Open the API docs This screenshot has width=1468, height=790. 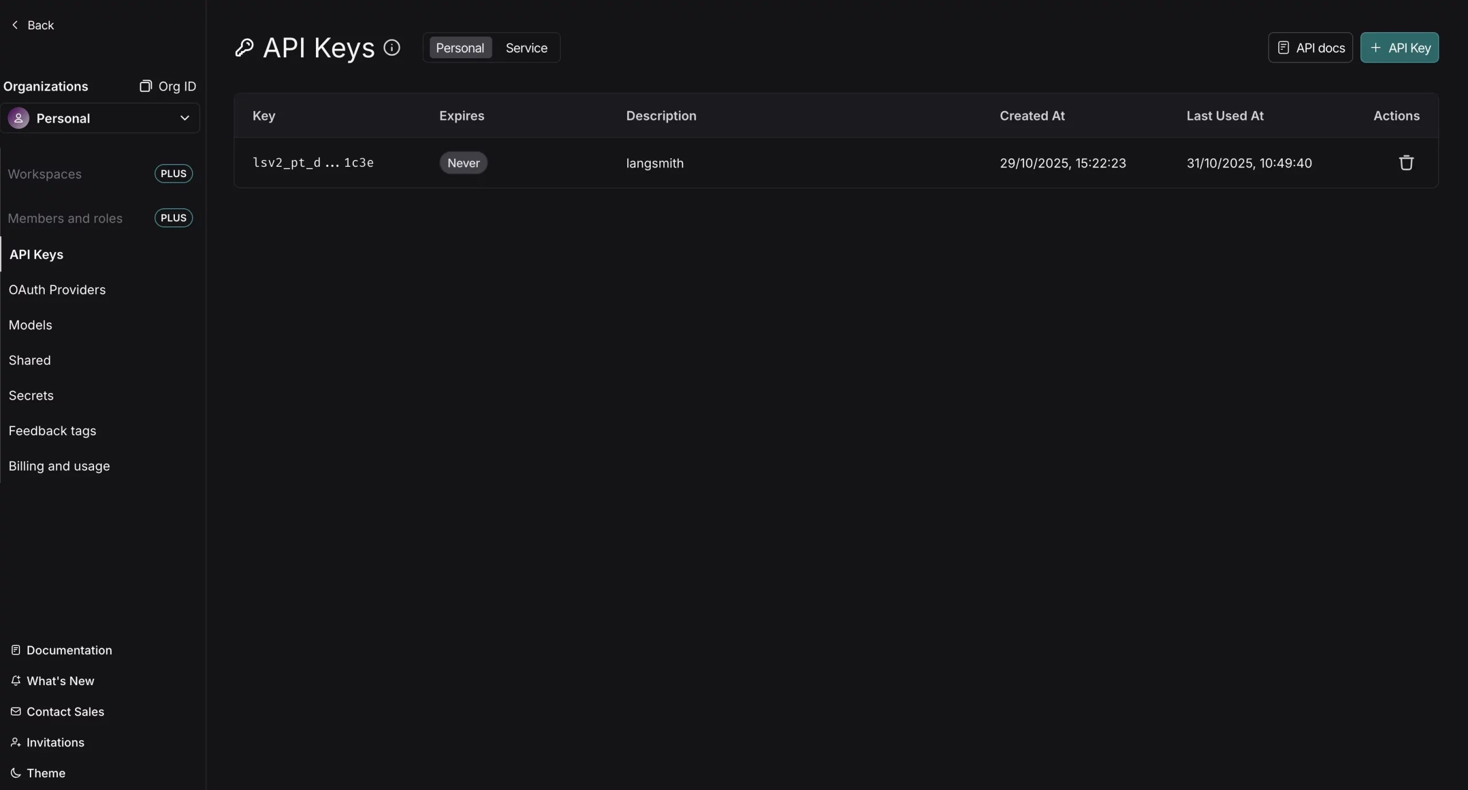[x=1310, y=48]
